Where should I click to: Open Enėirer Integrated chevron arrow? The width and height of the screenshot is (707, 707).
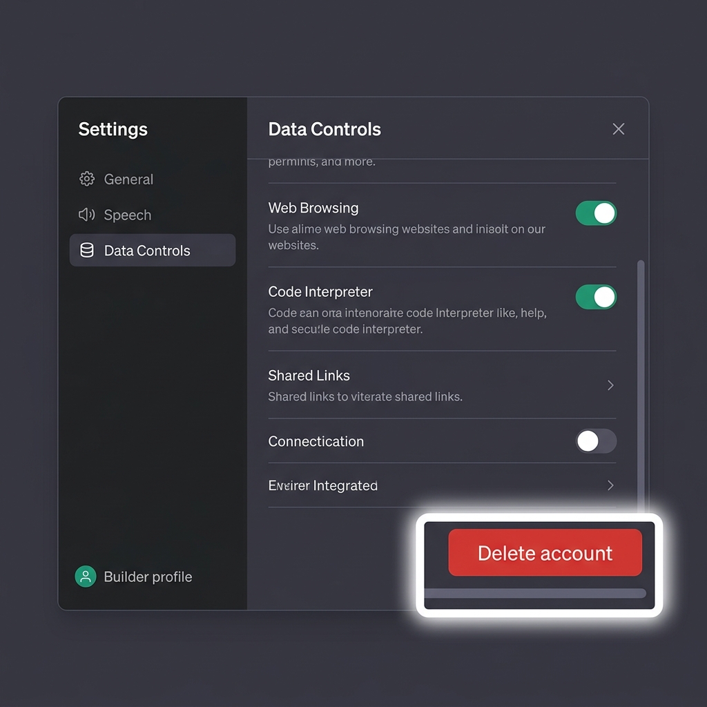(610, 485)
